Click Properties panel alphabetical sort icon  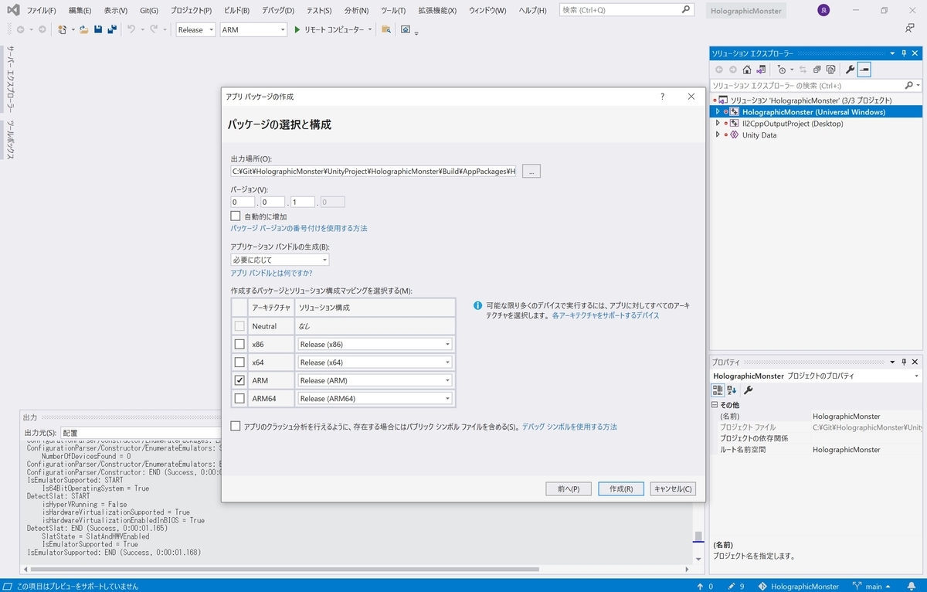(x=732, y=390)
